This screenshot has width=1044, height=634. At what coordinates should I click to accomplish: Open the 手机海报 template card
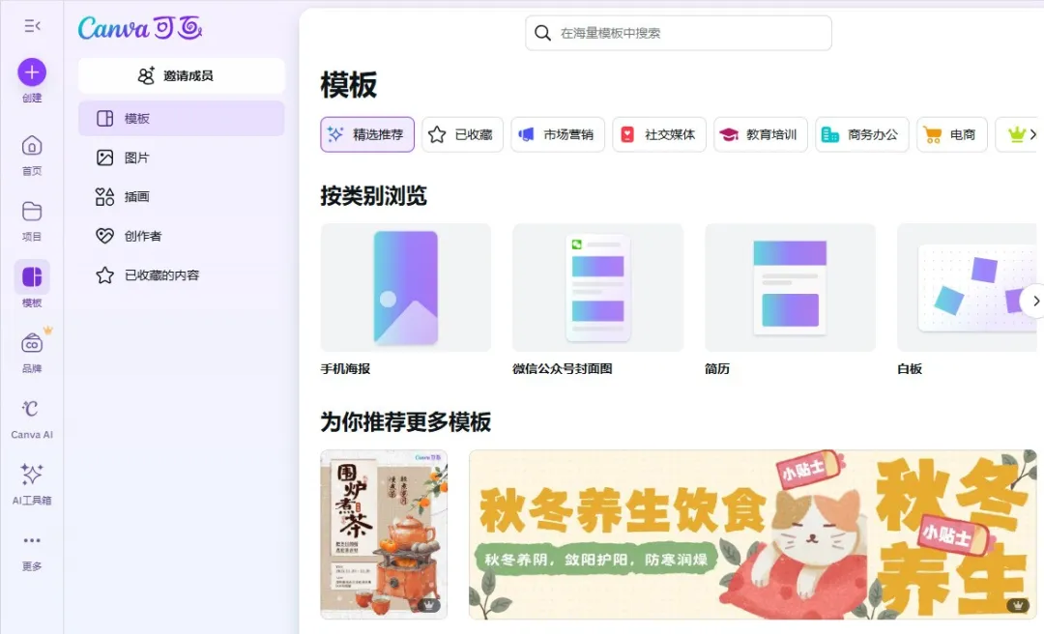[404, 287]
